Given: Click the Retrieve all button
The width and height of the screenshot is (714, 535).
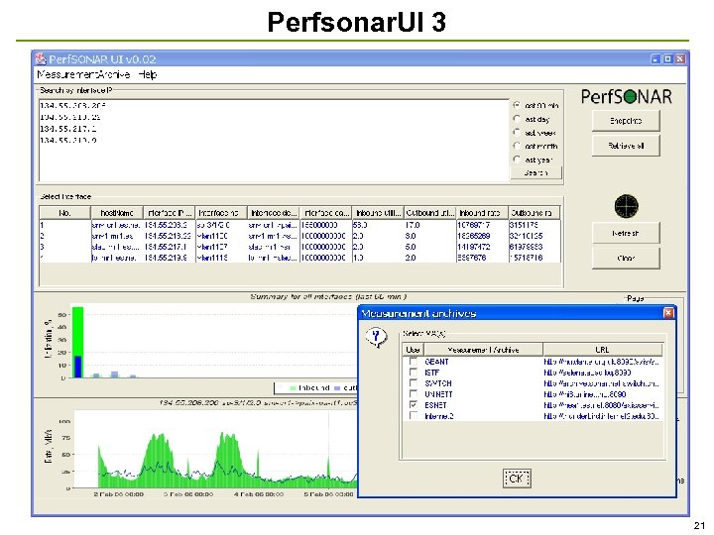Looking at the screenshot, I should (x=626, y=146).
